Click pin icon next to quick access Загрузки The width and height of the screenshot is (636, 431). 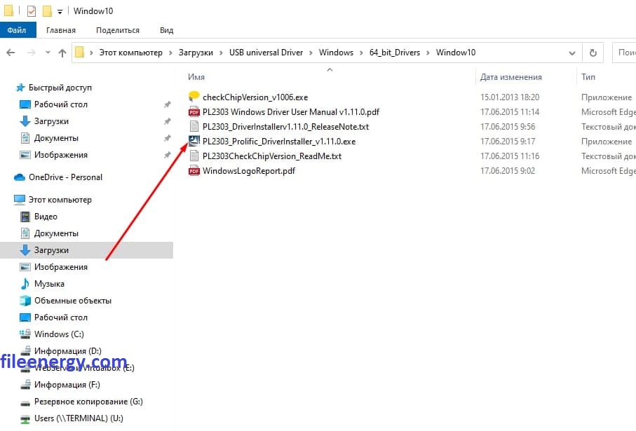(167, 121)
